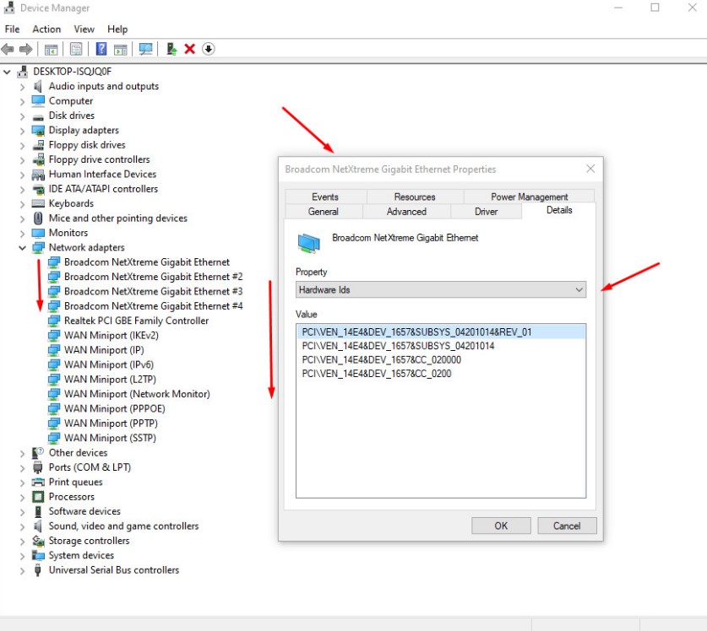707x631 pixels.
Task: Select the hardware ID ending in CC_0200
Action: 377,374
